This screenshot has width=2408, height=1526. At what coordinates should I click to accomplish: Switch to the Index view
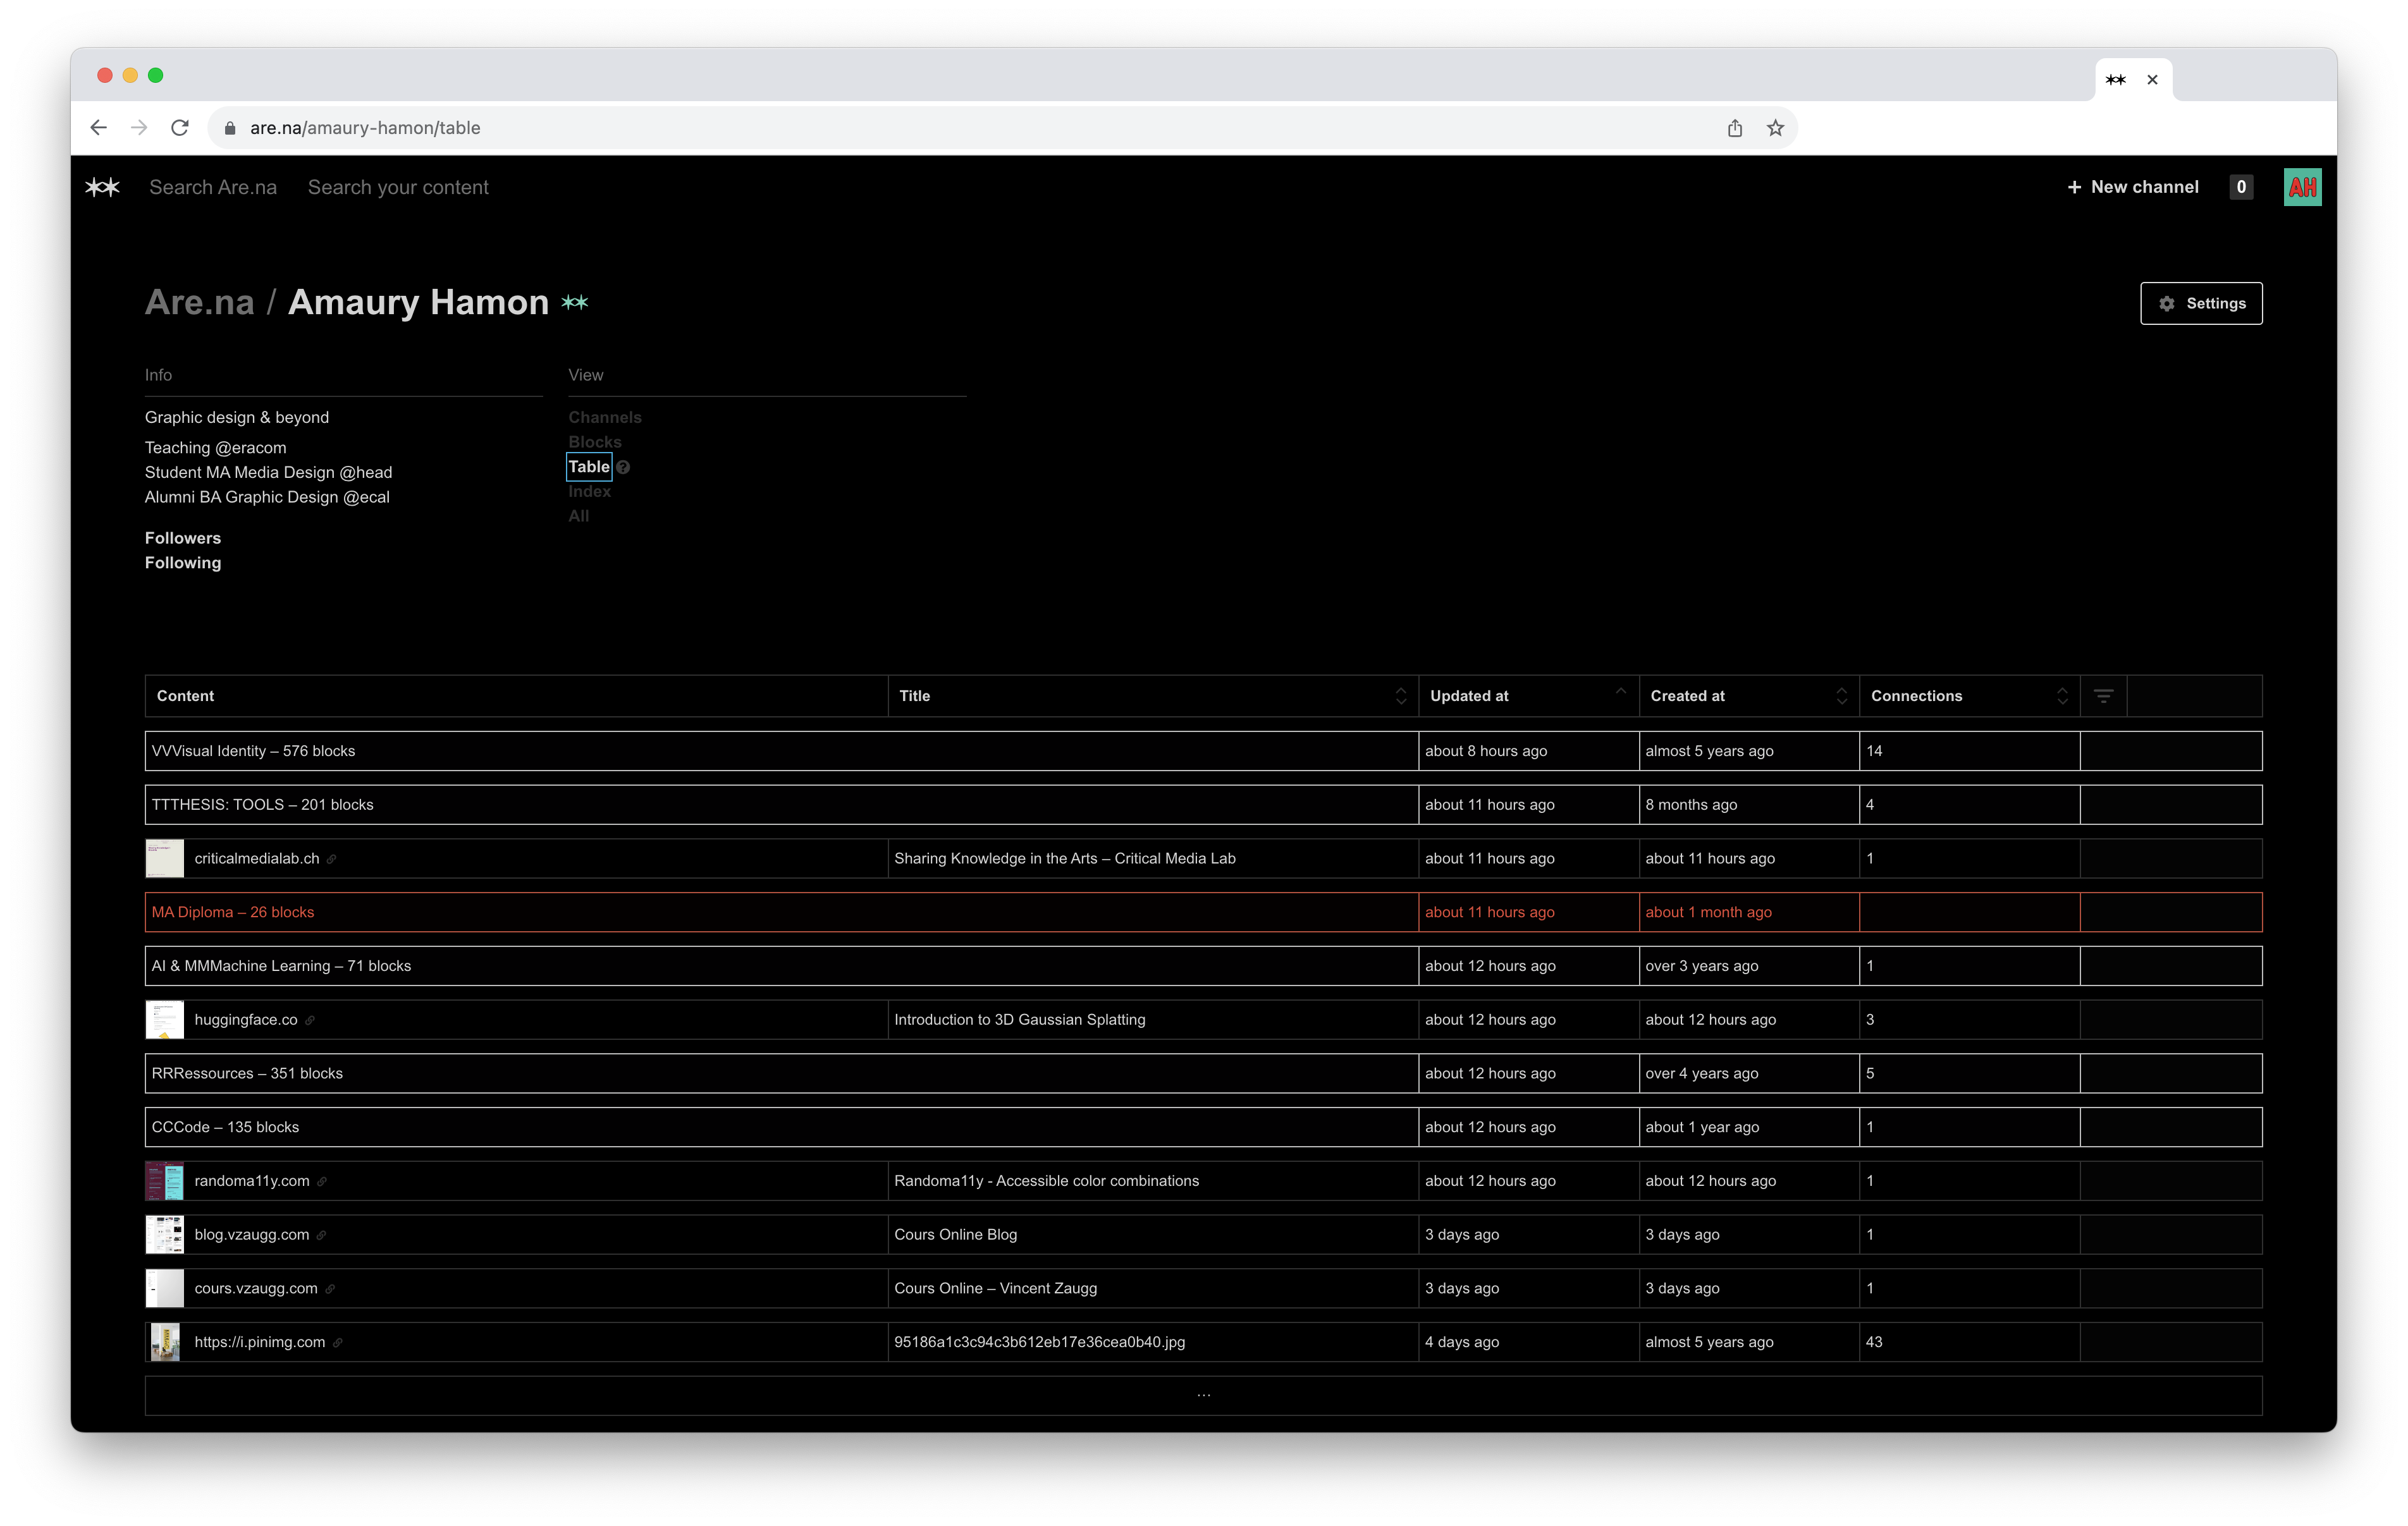point(589,491)
